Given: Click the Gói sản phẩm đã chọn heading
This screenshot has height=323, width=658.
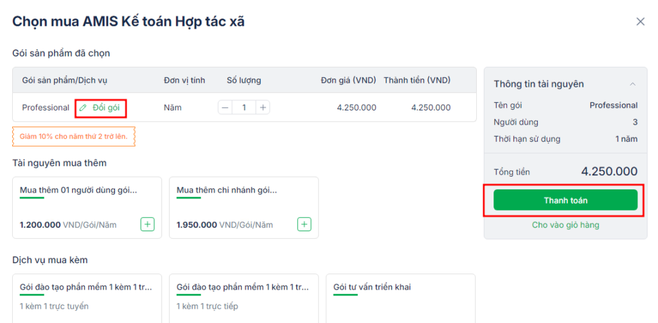Looking at the screenshot, I should tap(61, 53).
